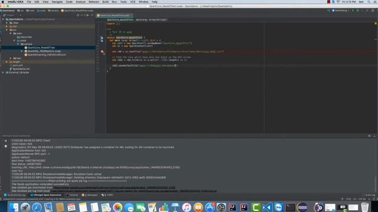The height and width of the screenshot is (212, 378).
Task: Hide the Project tool window
Action: (x=92, y=15)
